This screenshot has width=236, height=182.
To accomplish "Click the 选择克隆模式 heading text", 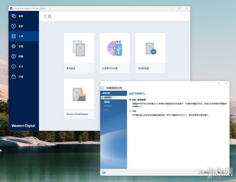I will [137, 93].
